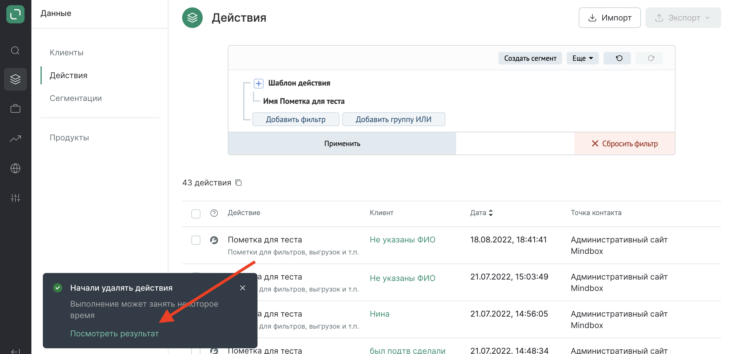
Task: Open the Экспорт dropdown
Action: [x=683, y=18]
